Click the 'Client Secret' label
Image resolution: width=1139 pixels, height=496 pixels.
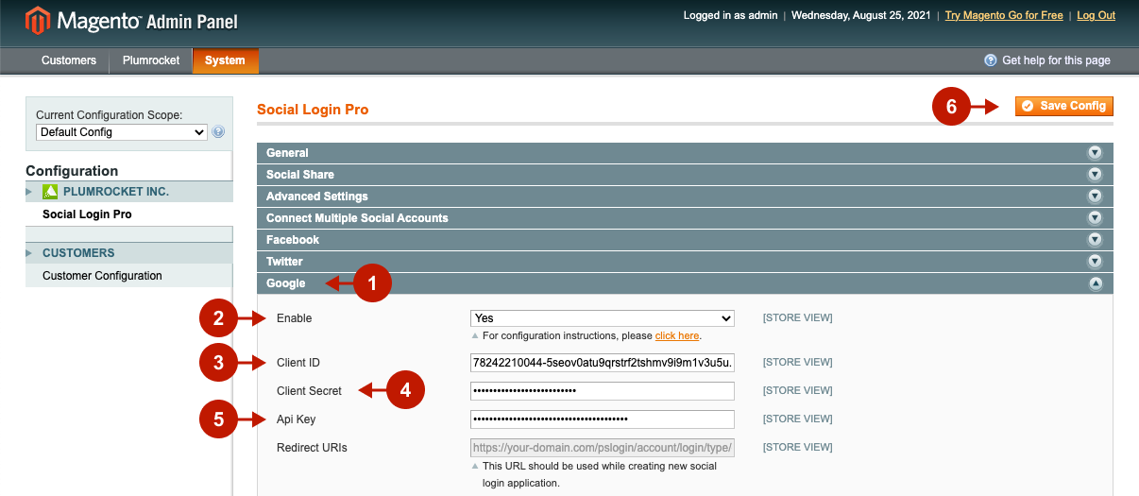[x=309, y=391]
